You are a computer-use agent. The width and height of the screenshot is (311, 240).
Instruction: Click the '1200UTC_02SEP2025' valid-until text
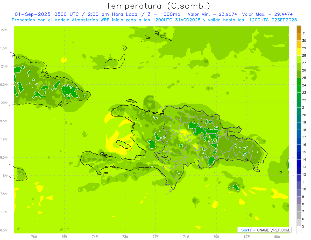coord(273,20)
